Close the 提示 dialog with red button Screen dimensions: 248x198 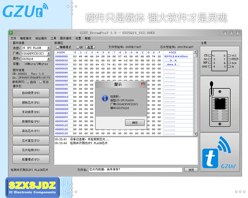(x=143, y=84)
